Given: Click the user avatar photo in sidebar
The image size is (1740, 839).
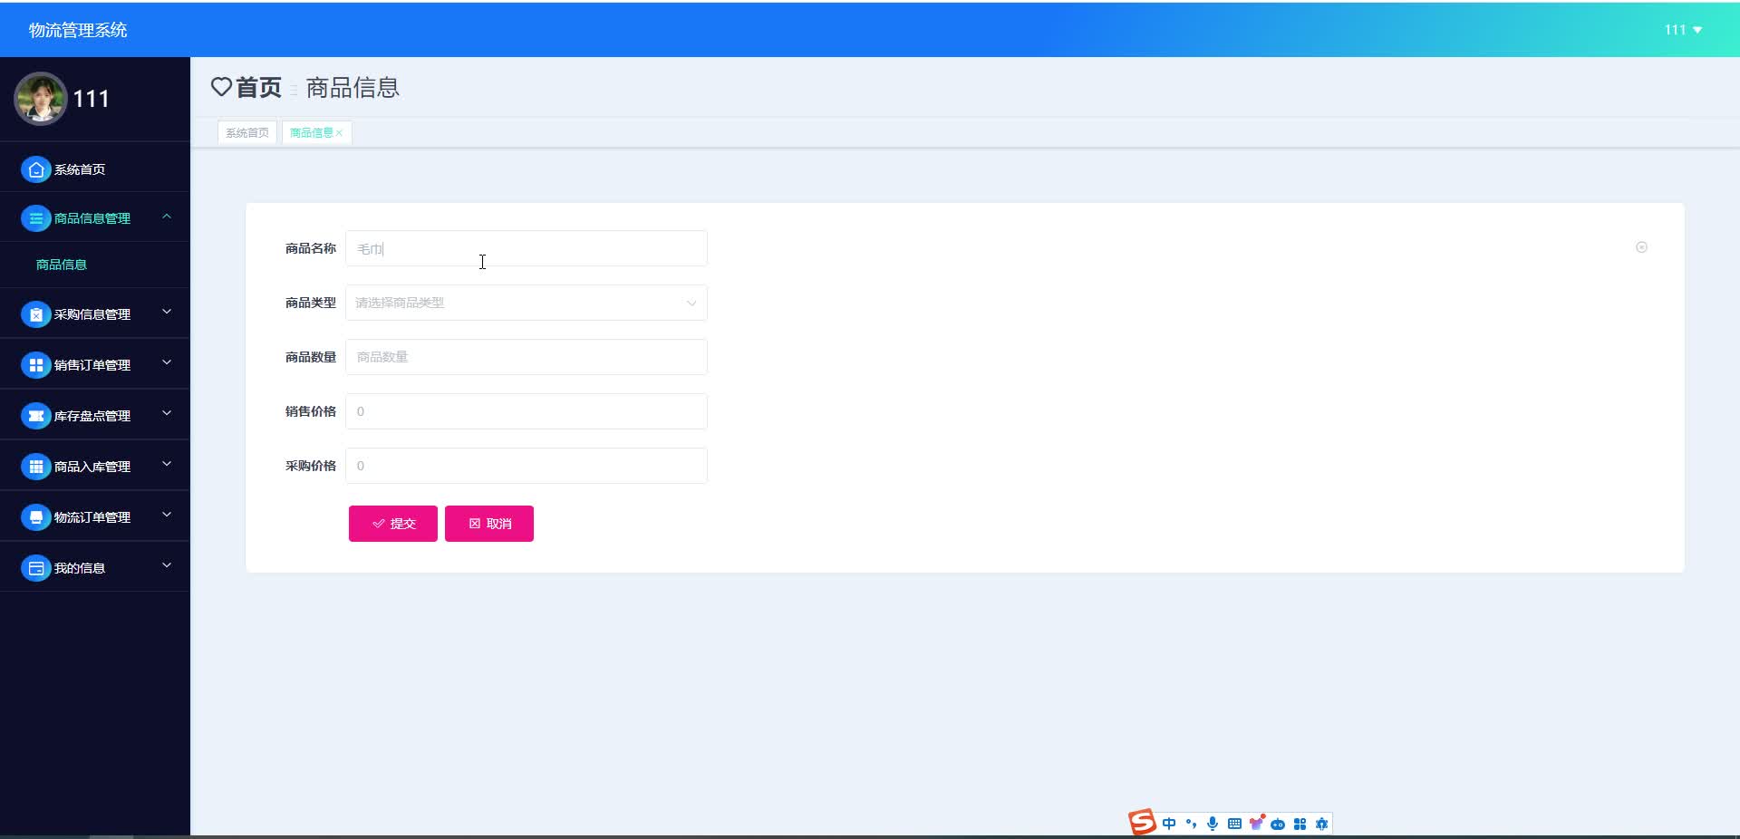Looking at the screenshot, I should (x=40, y=99).
